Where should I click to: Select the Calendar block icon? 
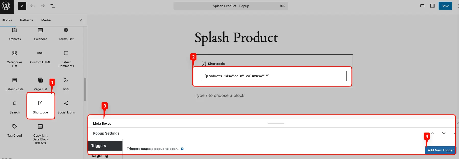pos(40,34)
